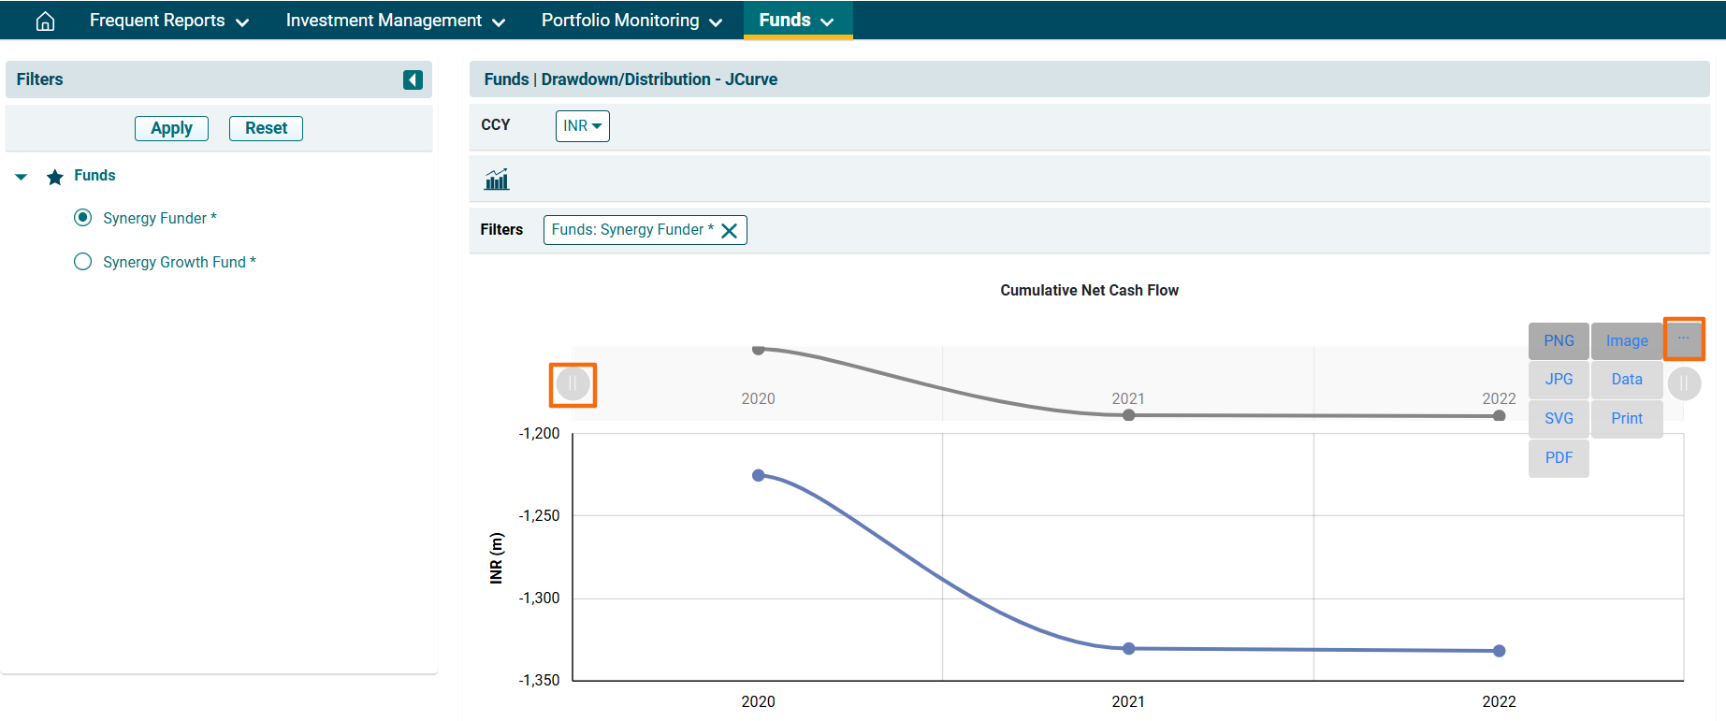Click the star icon beside Funds
This screenshot has height=721, width=1726.
[x=55, y=177]
